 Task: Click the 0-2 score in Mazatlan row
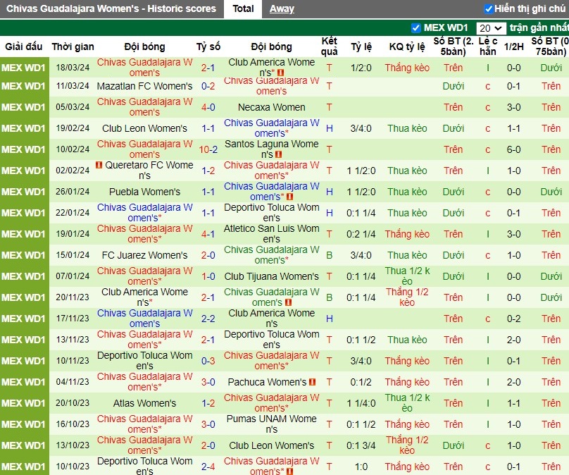pyautogui.click(x=208, y=86)
